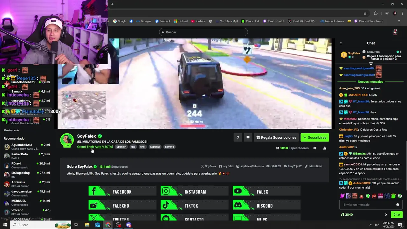
Task: Open SoyFalex channel avatar
Action: pos(67,140)
